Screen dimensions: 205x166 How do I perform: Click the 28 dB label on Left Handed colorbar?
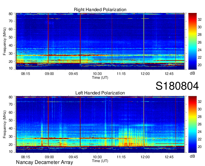coord(200,117)
